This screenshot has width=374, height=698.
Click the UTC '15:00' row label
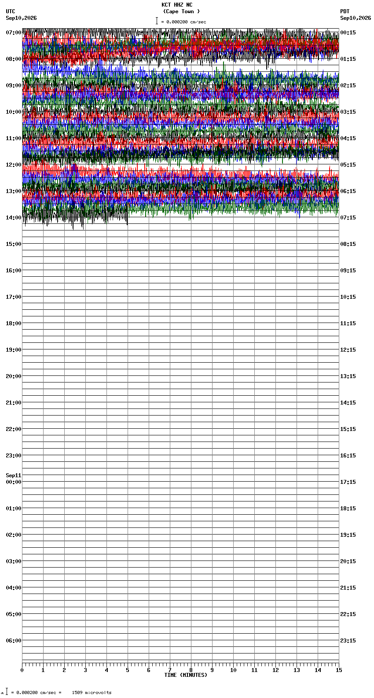[14, 244]
